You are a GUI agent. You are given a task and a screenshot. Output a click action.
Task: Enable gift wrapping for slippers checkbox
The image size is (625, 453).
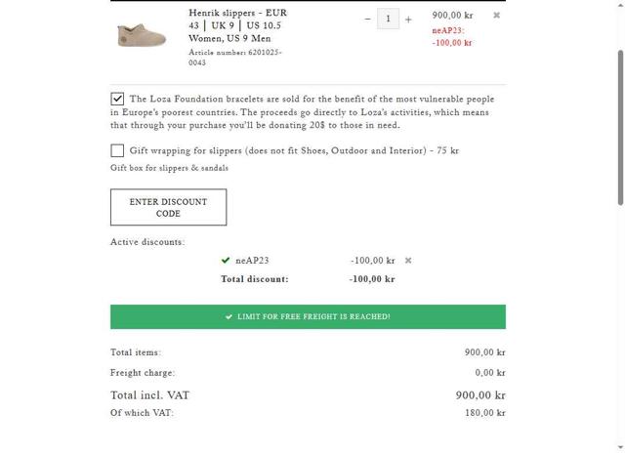[x=117, y=150]
